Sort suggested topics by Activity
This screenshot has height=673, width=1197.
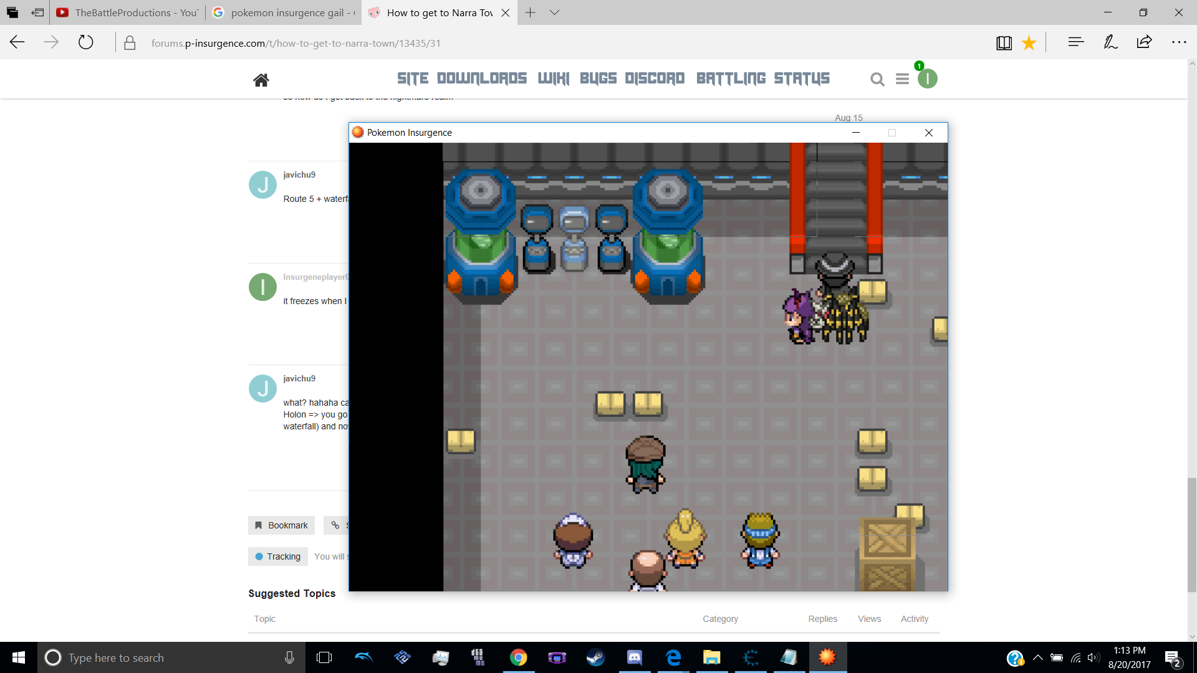(x=914, y=619)
